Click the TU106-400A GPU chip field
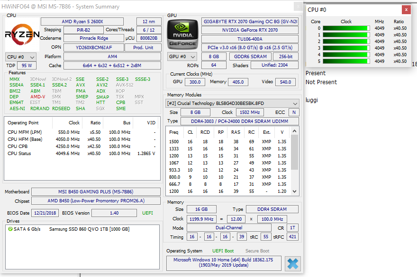Screen dimensions: 417x277 pyautogui.click(x=250, y=39)
